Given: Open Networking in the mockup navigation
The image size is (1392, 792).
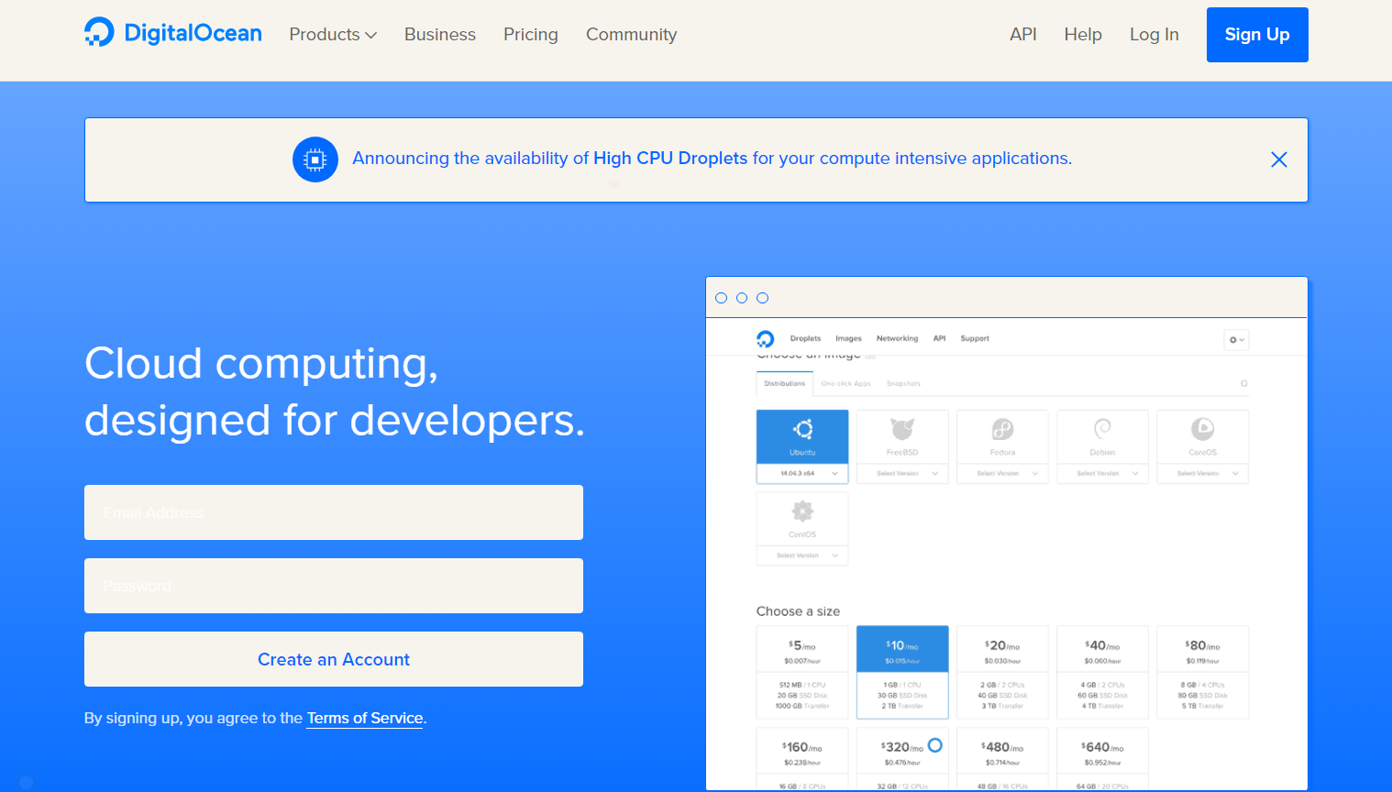Looking at the screenshot, I should click(897, 338).
